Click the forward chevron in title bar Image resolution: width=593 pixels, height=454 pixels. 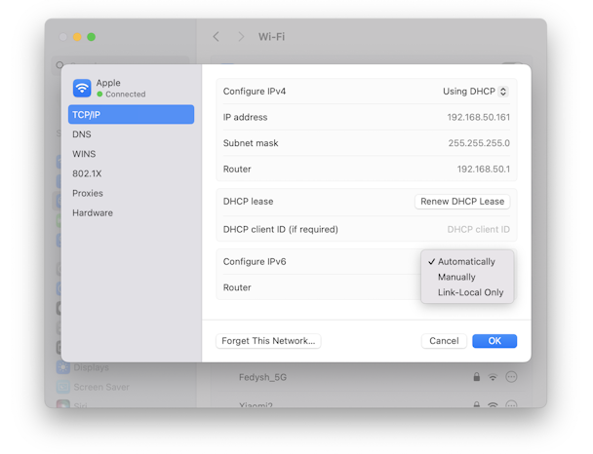[241, 37]
